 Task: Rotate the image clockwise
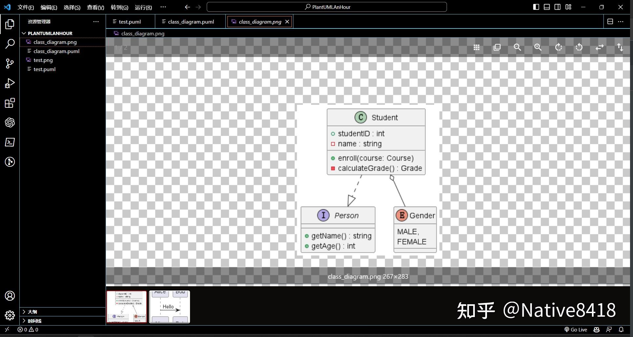559,47
